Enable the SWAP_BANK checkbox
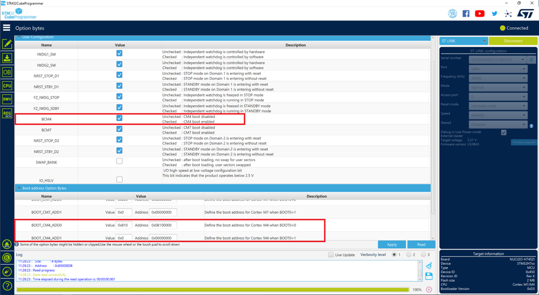The height and width of the screenshot is (295, 539). pos(119,161)
